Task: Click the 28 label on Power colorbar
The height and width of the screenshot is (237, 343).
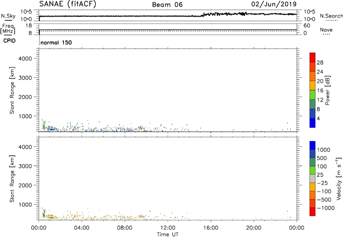Action: 320,62
